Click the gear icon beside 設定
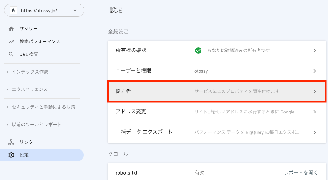This screenshot has height=180, width=328. (11, 155)
